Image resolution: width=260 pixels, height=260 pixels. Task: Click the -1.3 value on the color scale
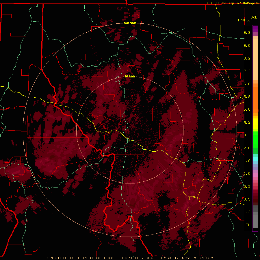(246, 212)
